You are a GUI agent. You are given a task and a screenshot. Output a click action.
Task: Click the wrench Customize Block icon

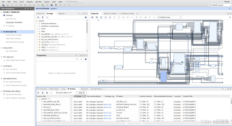[137, 17]
